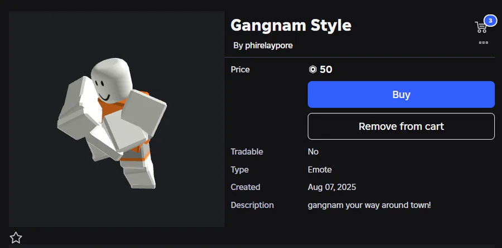
Task: Open the three-dot more options menu
Action: pyautogui.click(x=483, y=42)
